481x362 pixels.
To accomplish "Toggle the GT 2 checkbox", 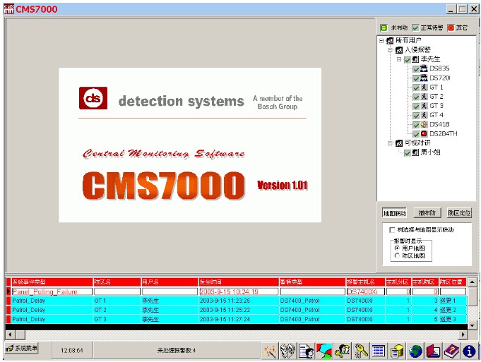I will point(416,97).
